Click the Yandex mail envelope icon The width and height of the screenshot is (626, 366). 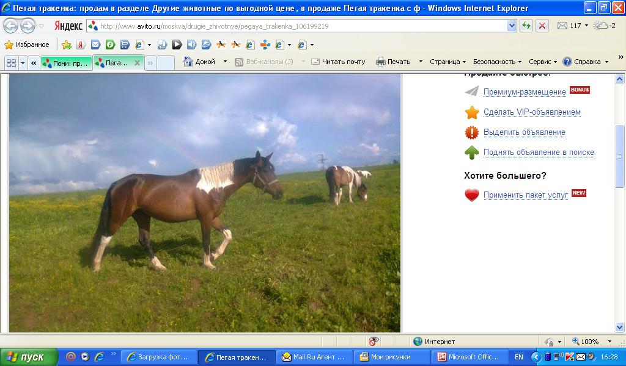[562, 26]
